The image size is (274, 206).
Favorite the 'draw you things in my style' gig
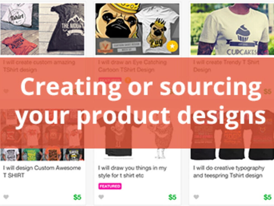pos(101,197)
